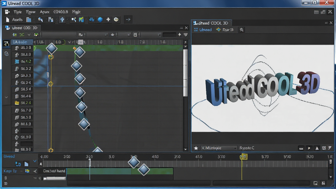Screen dimensions: 336x189
Task: Click the 3D text preview canvas
Action: (262, 88)
